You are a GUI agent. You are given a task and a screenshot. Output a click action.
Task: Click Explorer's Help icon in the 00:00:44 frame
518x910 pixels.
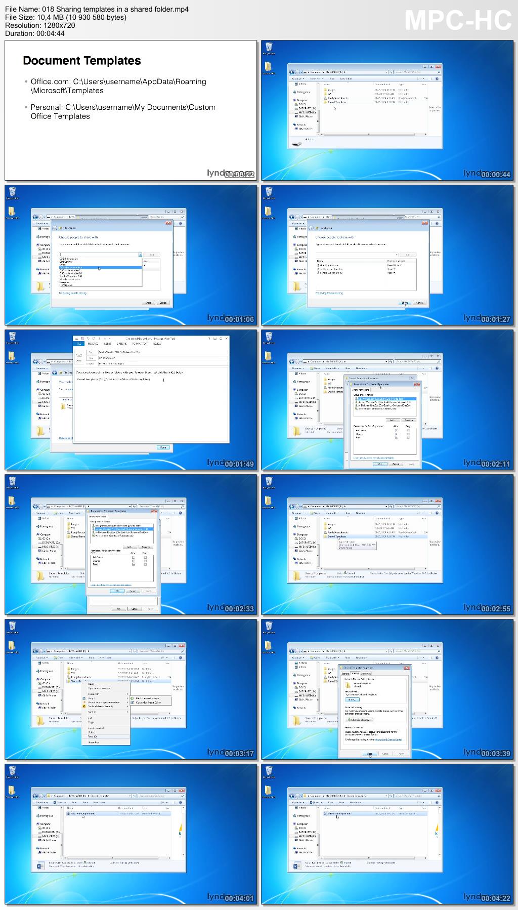437,78
